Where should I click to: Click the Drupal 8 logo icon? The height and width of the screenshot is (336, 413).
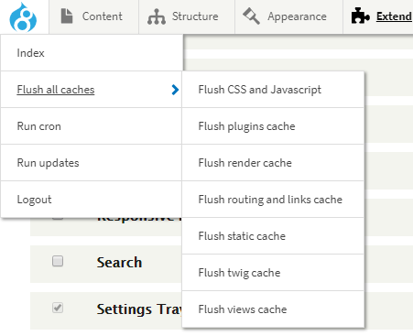[23, 17]
